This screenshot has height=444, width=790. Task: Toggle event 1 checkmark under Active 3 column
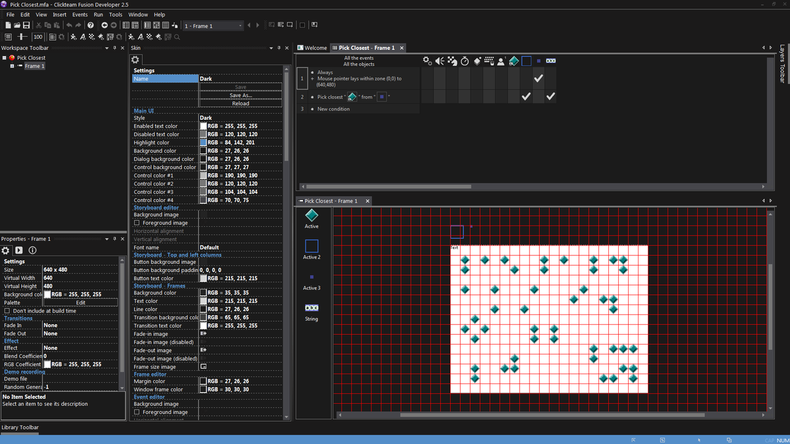click(x=539, y=78)
